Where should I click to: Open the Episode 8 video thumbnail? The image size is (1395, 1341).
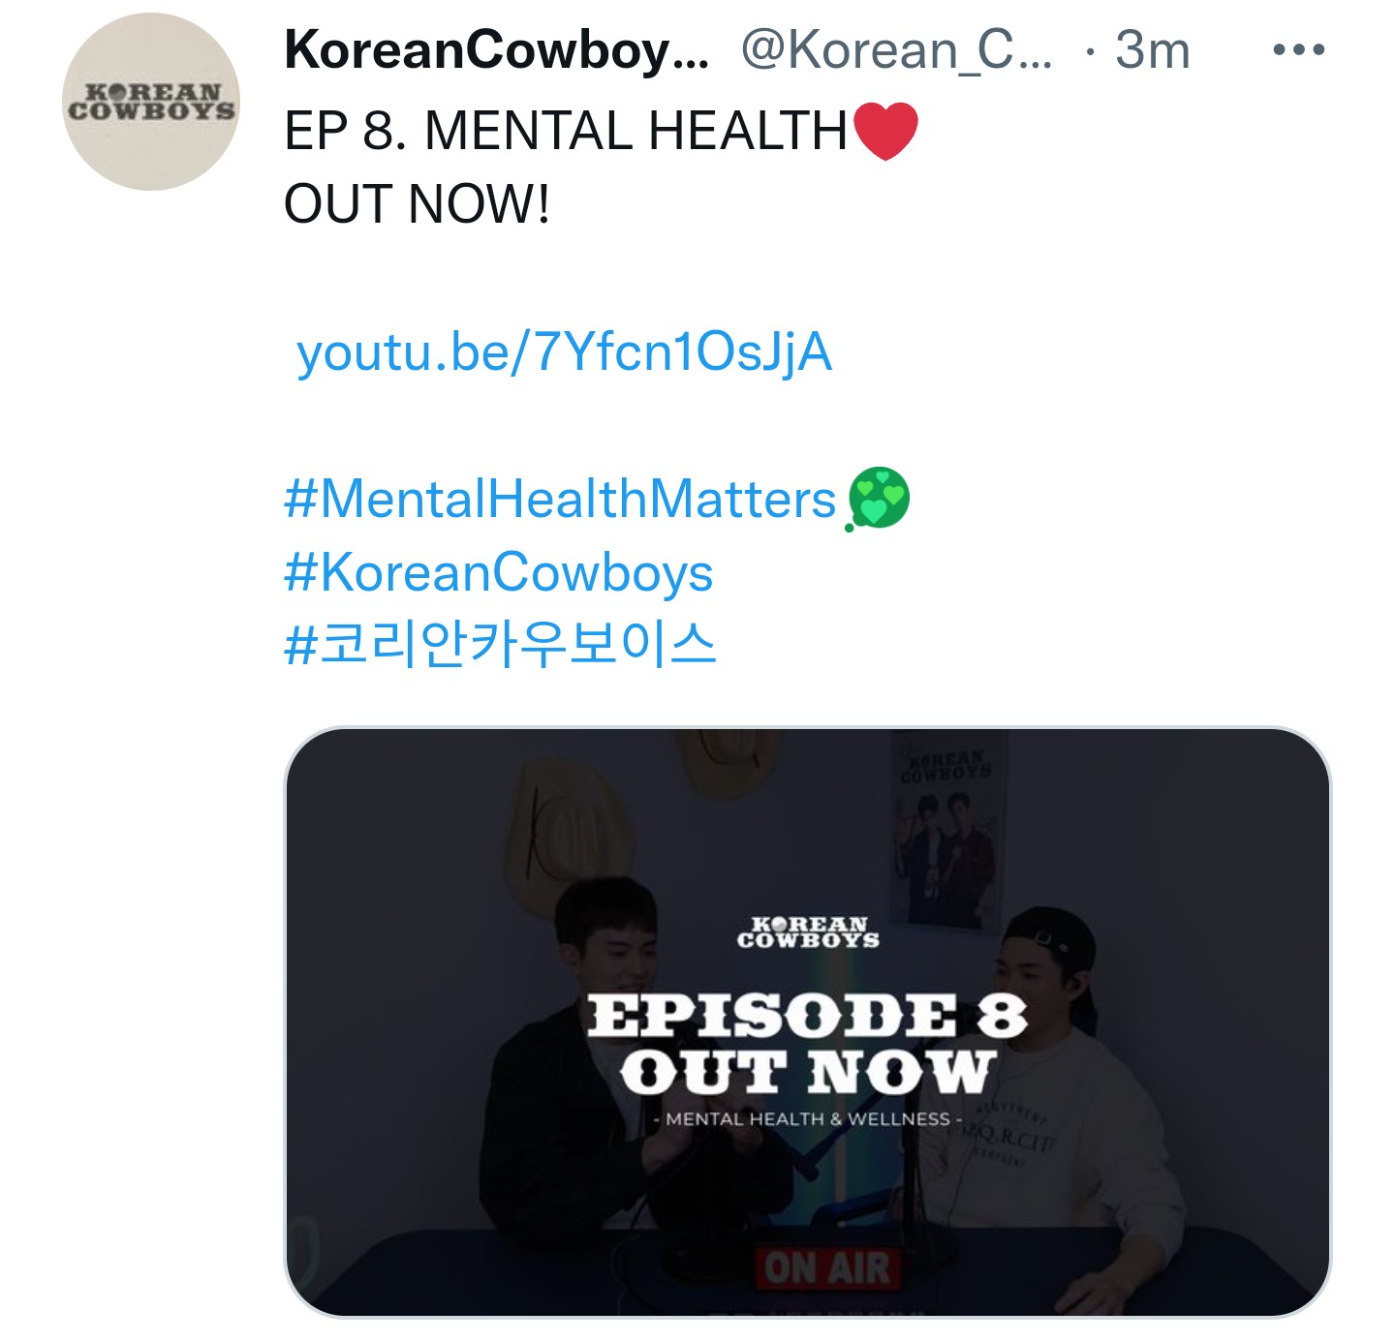click(x=807, y=1021)
